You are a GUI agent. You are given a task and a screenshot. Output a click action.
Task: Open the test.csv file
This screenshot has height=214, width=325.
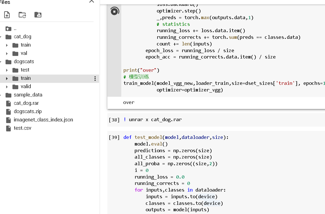[x=22, y=128]
